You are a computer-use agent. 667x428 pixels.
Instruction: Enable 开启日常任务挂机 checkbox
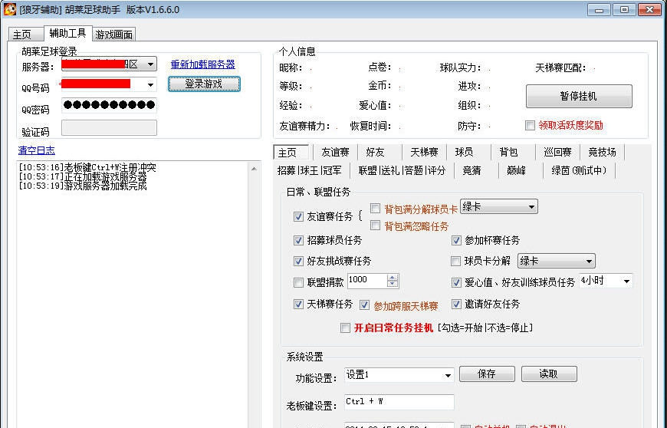tap(346, 328)
